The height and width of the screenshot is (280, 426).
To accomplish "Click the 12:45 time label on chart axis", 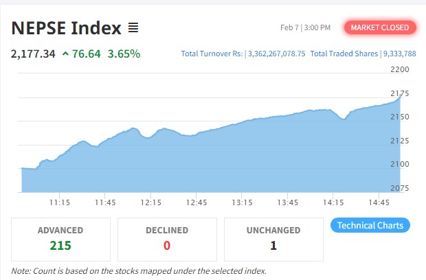I will tap(197, 202).
